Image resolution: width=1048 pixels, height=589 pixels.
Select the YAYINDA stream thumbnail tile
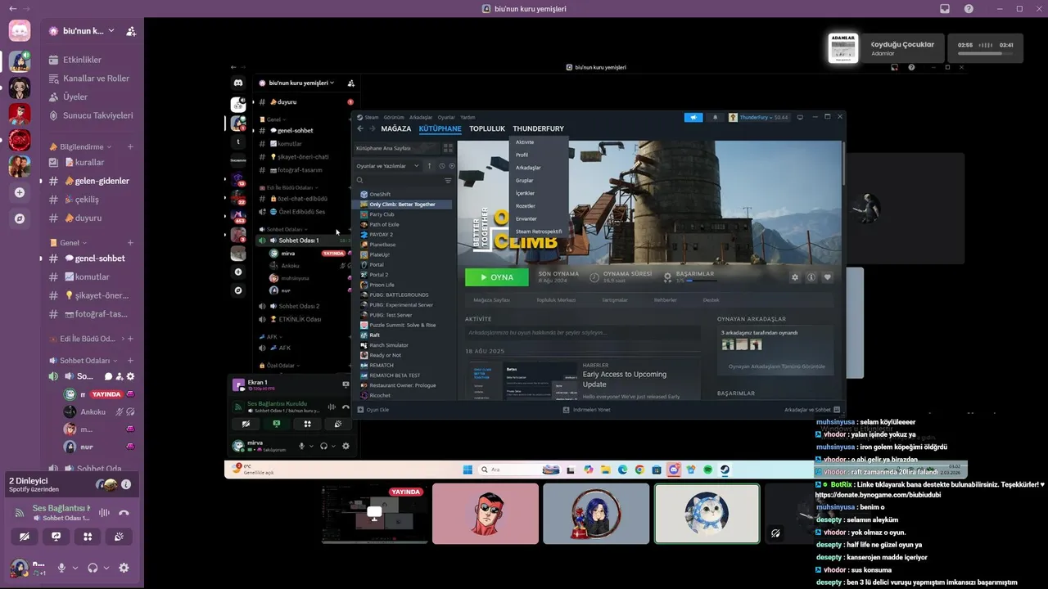(x=375, y=514)
